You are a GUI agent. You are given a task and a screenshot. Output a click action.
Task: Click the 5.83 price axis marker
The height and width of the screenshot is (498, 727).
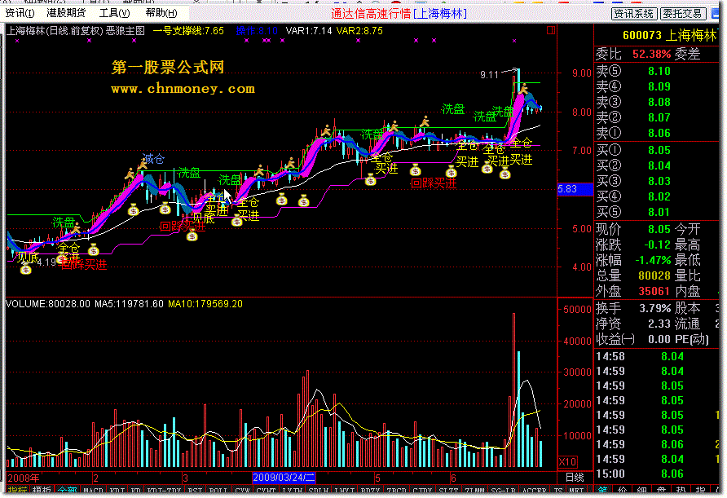click(x=575, y=189)
